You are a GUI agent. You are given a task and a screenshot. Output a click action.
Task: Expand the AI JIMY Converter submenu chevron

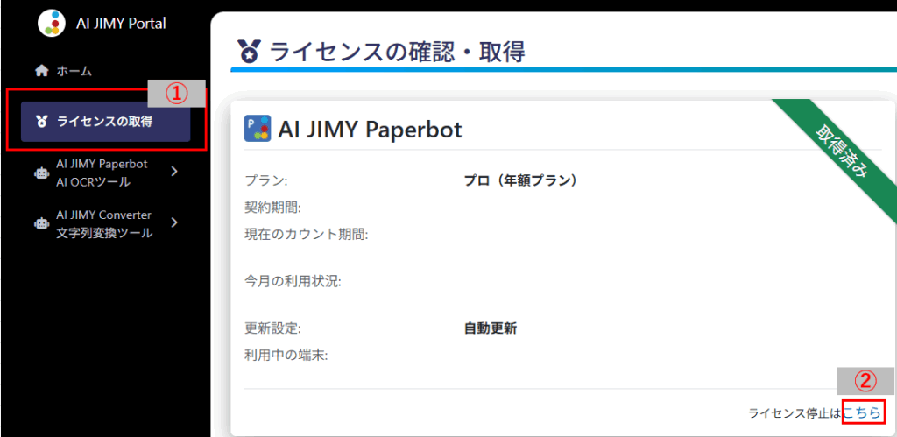tap(173, 222)
